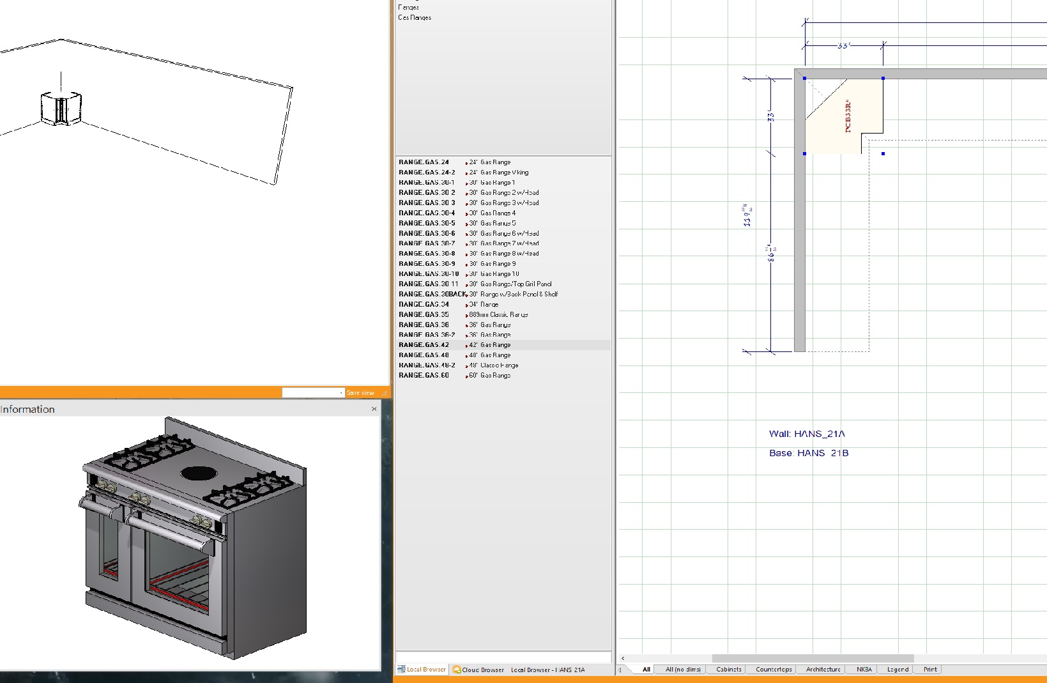Select the RANGE.GAS.48 catalog item
1047x683 pixels.
click(x=424, y=355)
